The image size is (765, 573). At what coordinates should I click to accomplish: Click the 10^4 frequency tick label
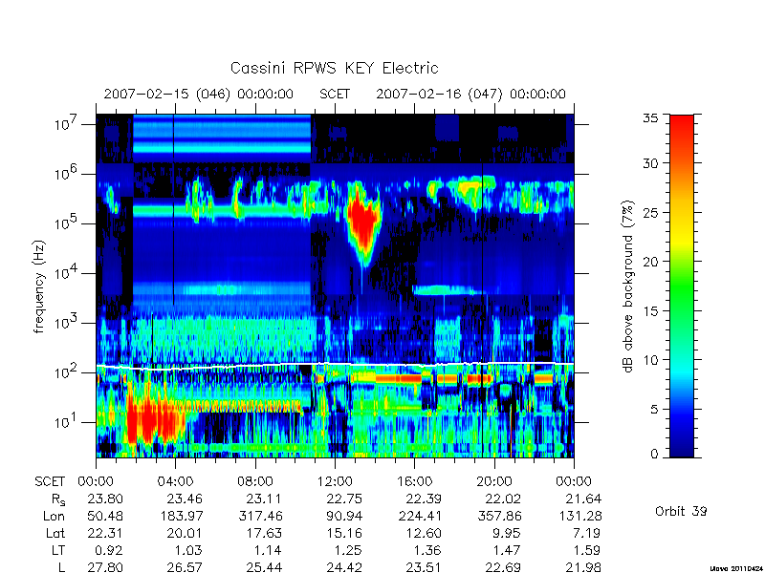click(x=66, y=273)
